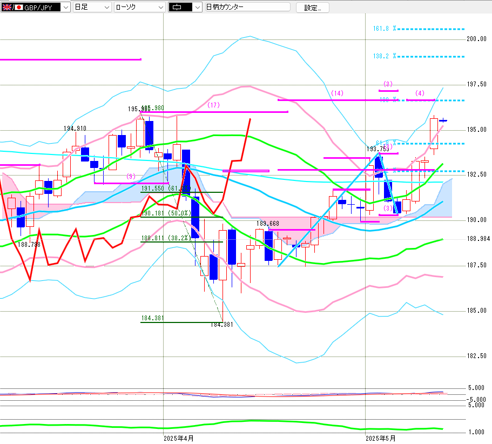Viewport: 492px width, 444px height.
Task: Click the (14) day counter label
Action: 337,93
